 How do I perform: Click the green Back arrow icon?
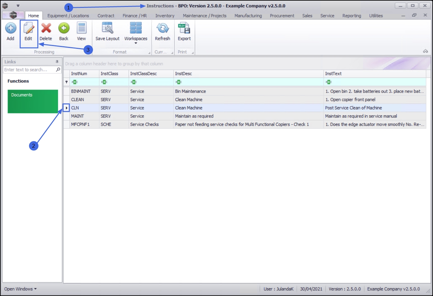64,28
